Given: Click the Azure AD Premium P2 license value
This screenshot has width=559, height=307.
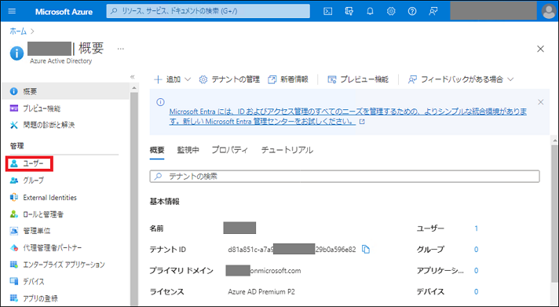Looking at the screenshot, I should point(261,291).
